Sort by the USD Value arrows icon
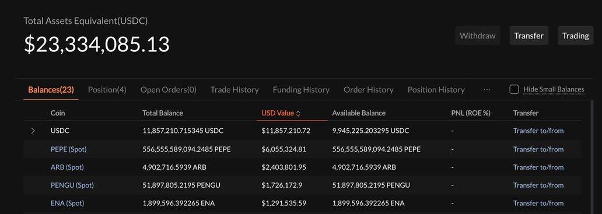602x214 pixels. [298, 114]
